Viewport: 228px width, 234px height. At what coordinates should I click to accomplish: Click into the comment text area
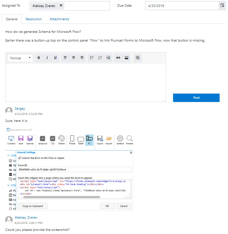click(x=86, y=83)
